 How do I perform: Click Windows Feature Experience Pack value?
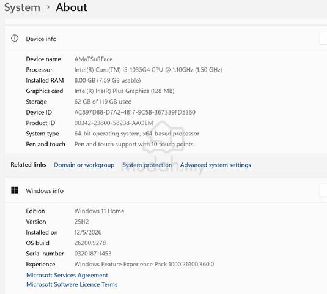coord(144,265)
